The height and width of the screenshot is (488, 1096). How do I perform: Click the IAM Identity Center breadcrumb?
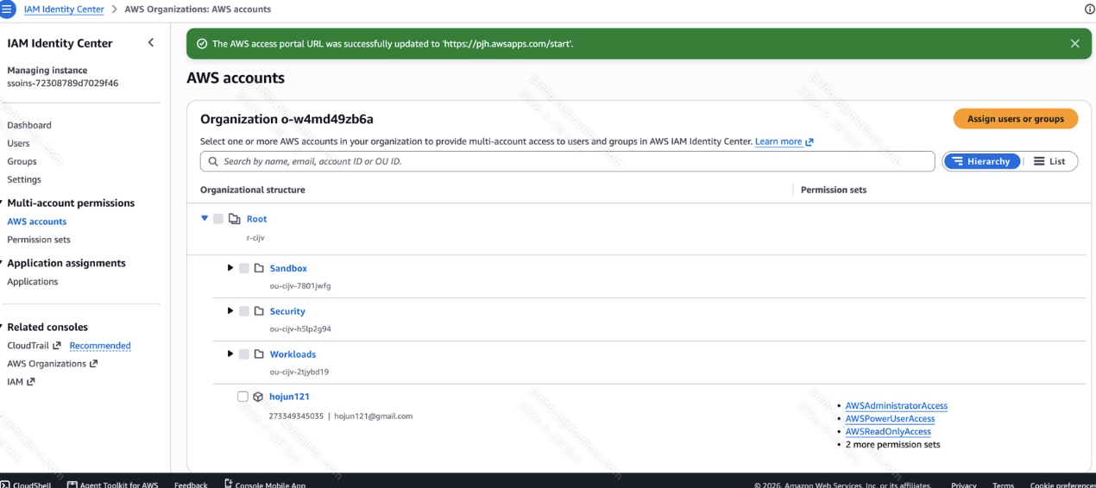point(64,9)
